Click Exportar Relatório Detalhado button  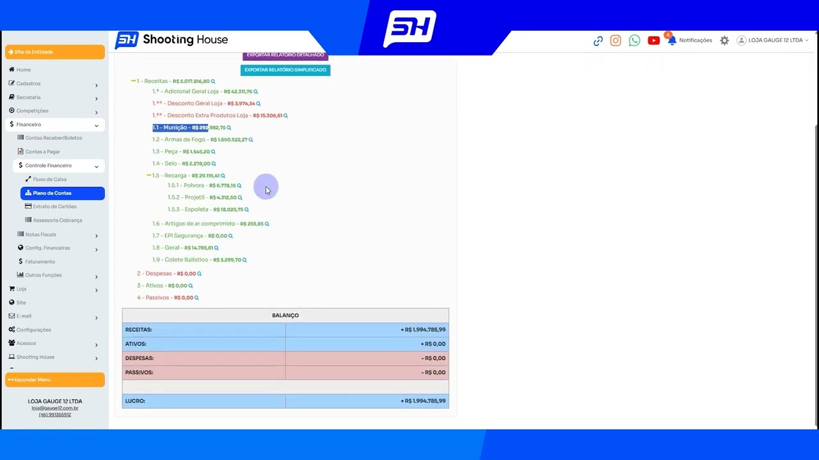tap(285, 56)
